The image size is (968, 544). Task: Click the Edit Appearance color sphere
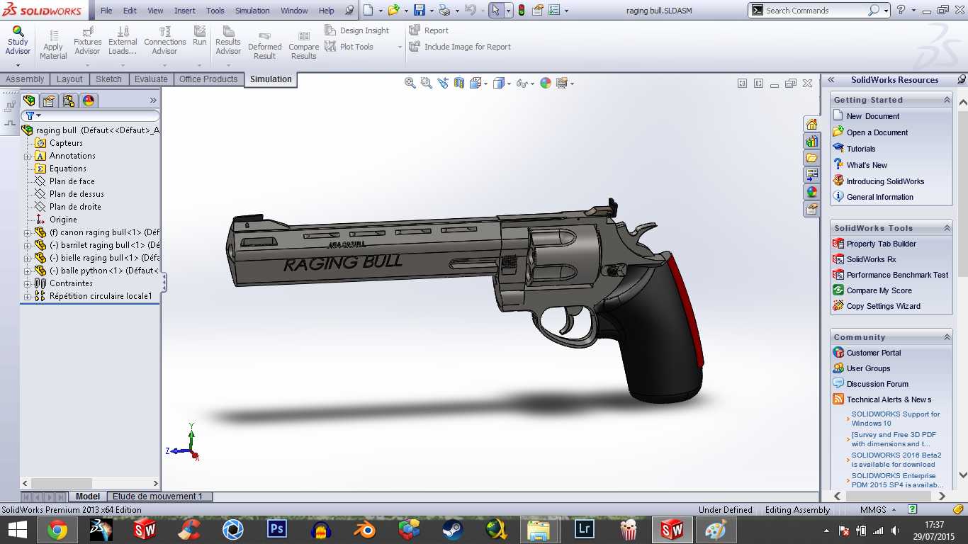click(x=546, y=83)
